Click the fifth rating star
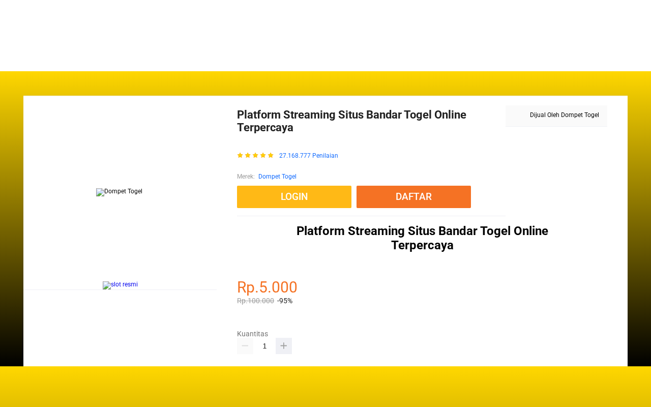This screenshot has height=407, width=651. click(x=271, y=155)
